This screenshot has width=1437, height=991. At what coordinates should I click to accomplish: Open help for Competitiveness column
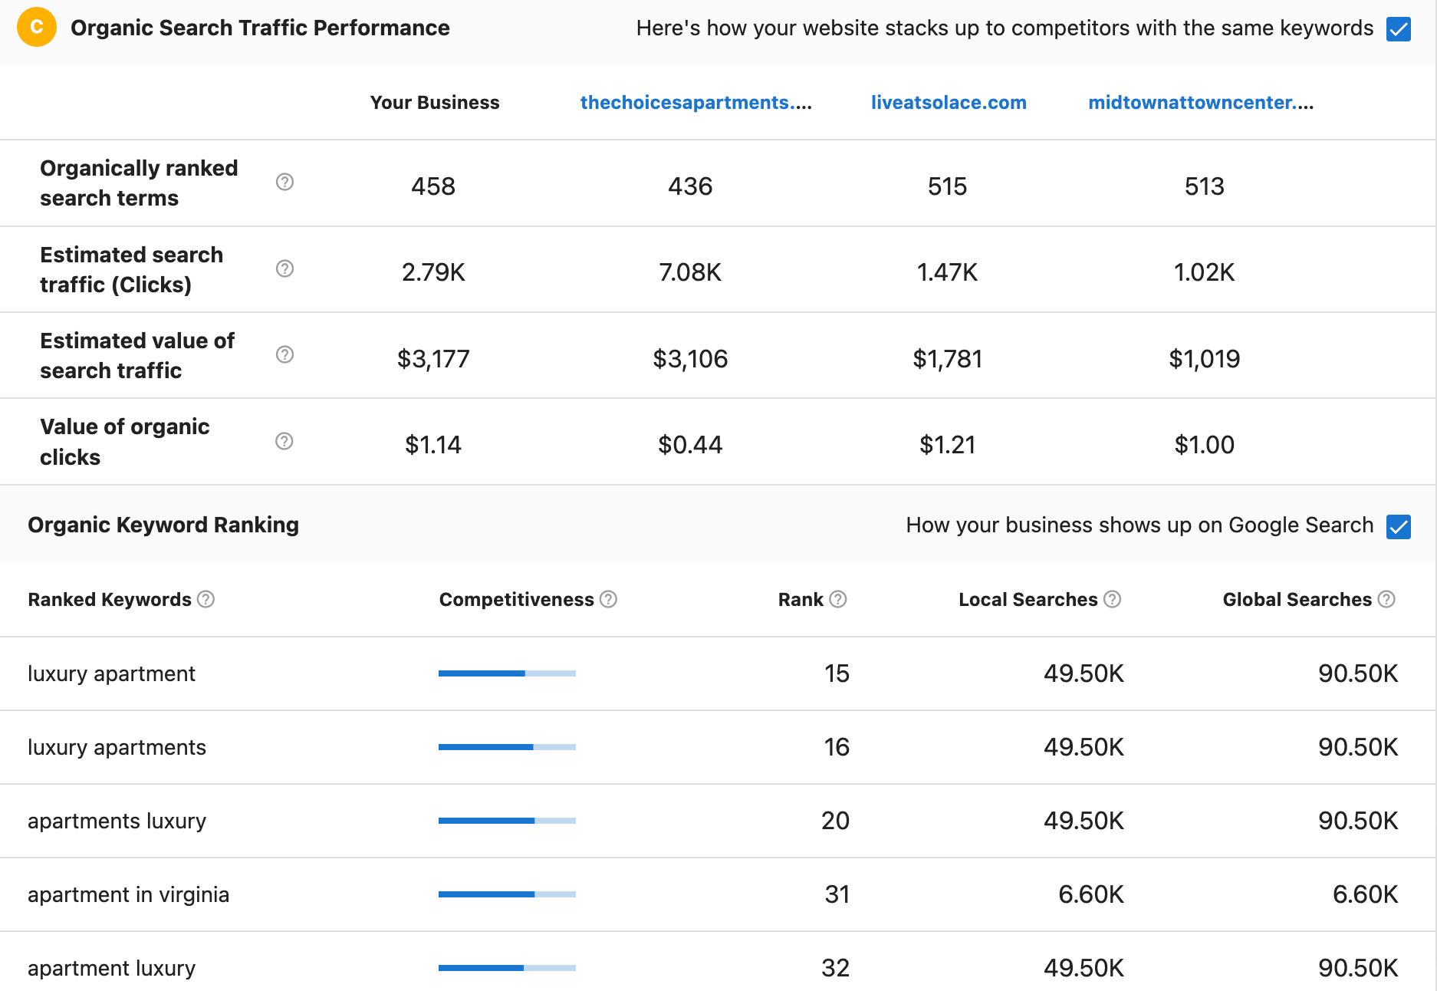tap(607, 600)
